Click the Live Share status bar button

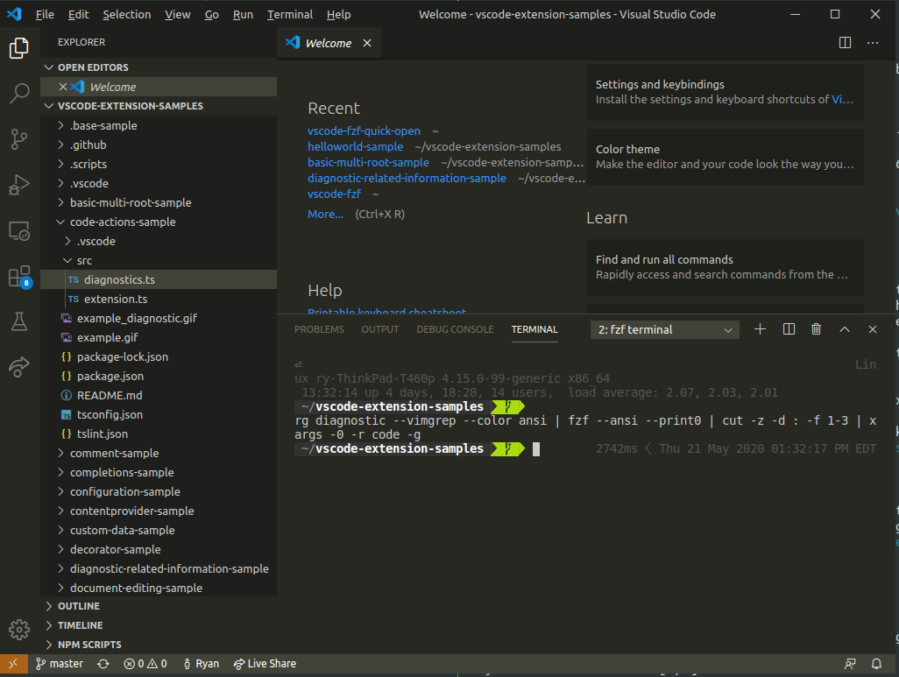pos(265,664)
